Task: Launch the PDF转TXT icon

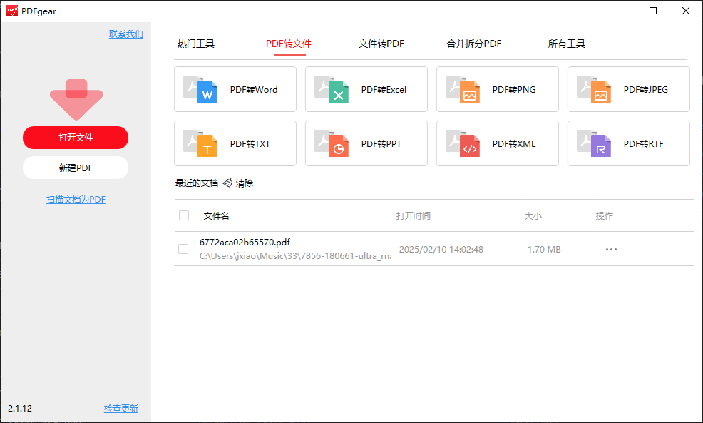Action: click(200, 144)
